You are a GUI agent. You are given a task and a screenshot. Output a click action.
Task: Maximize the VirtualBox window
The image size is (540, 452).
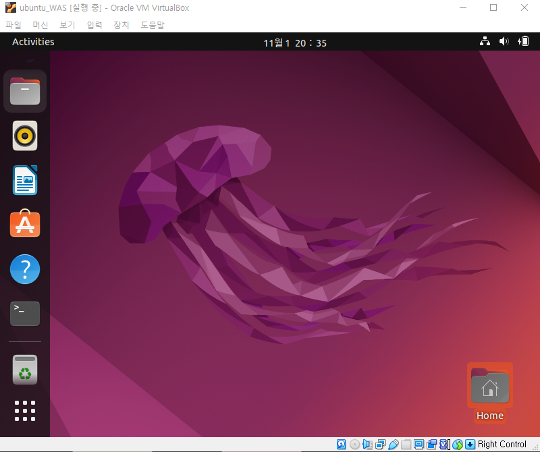click(x=493, y=7)
